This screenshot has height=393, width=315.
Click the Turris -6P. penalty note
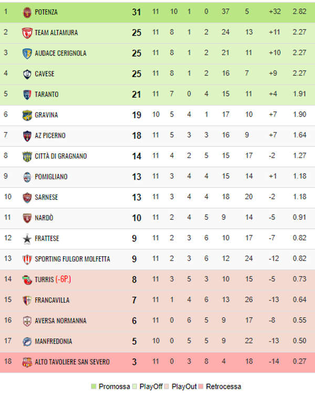pos(63,280)
